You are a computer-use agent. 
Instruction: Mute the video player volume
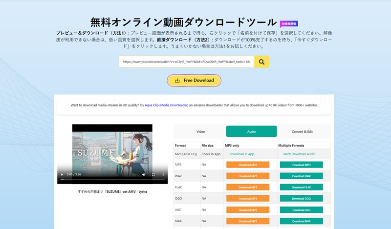click(x=143, y=174)
